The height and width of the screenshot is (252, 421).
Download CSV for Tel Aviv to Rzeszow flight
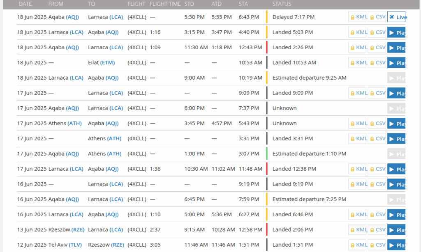(x=377, y=245)
